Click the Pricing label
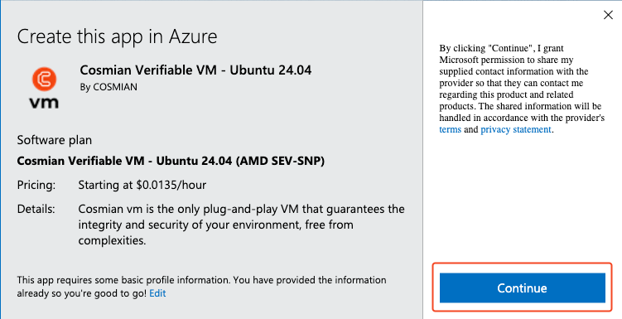 (x=36, y=185)
